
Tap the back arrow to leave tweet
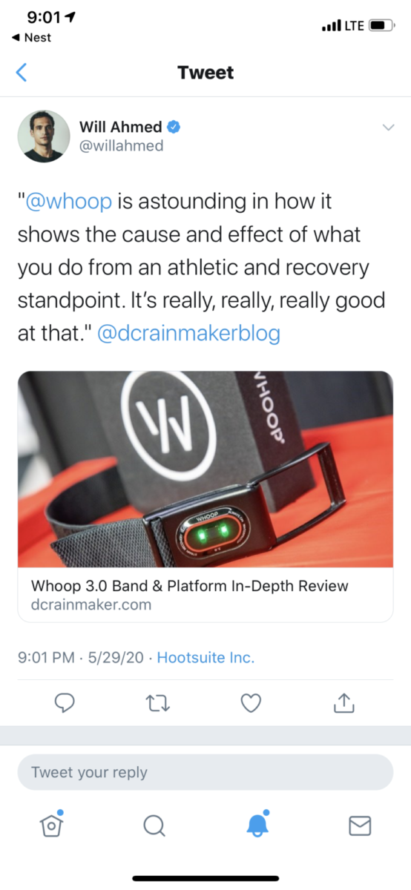[x=22, y=72]
